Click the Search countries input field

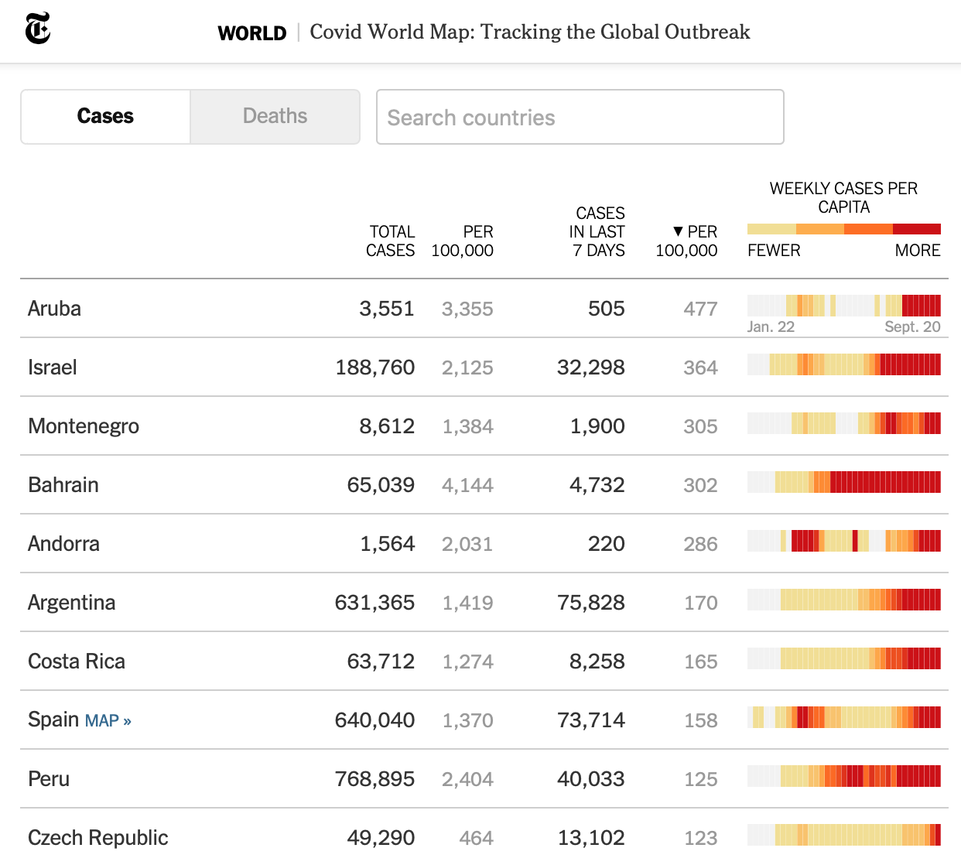(580, 118)
